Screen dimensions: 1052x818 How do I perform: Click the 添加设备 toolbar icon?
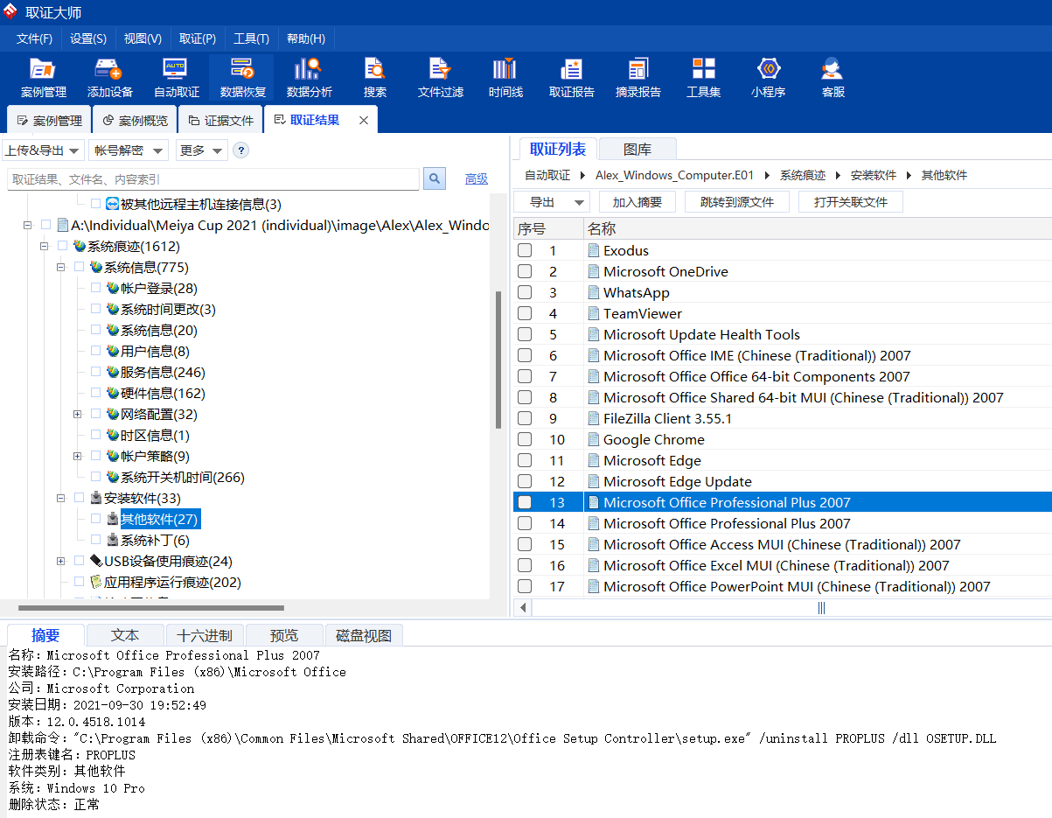pyautogui.click(x=109, y=78)
